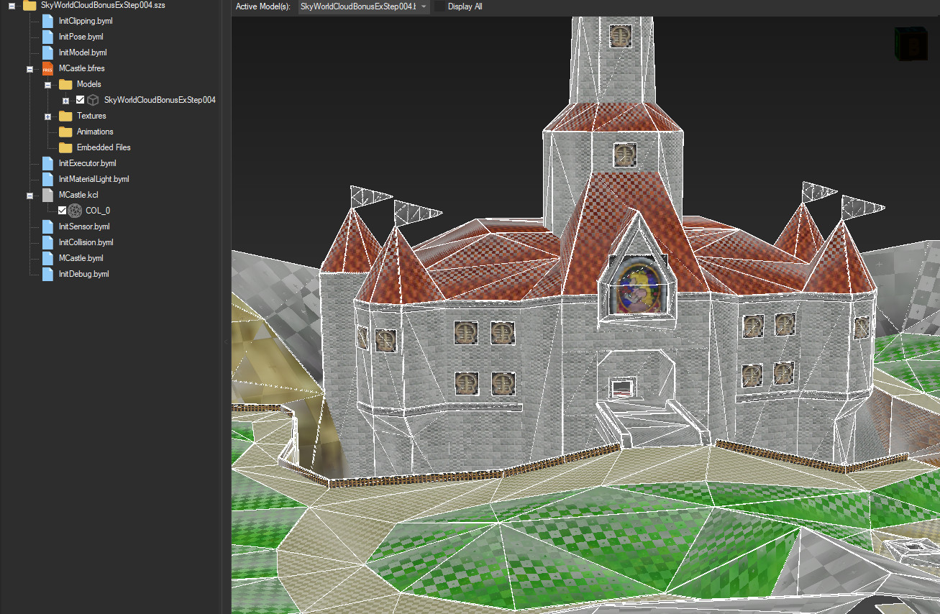Viewport: 940px width, 614px height.
Task: Click the Embedded Files folder icon
Action: click(64, 147)
